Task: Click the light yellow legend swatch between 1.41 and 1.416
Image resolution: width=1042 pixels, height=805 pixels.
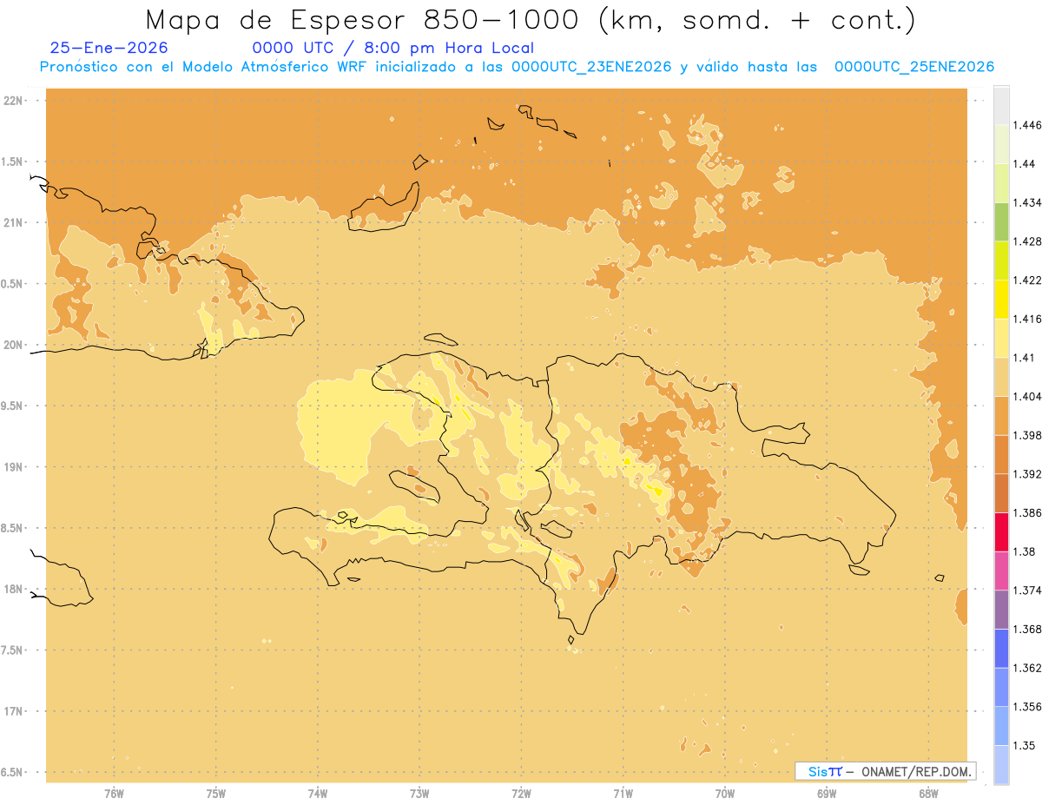Action: coord(1001,338)
